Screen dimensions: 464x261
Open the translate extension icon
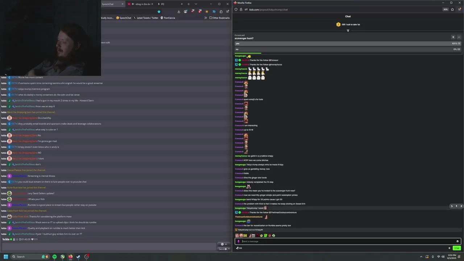214,12
